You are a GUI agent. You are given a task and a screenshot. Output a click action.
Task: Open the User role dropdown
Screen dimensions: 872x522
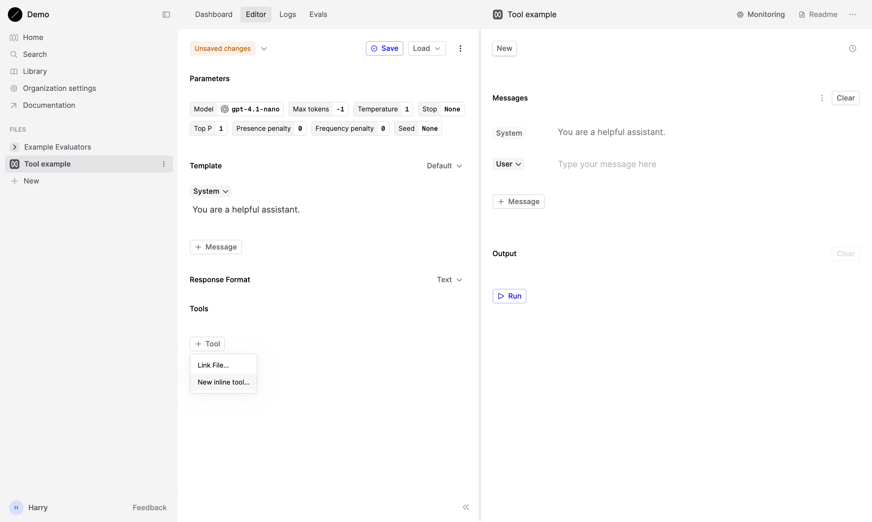pos(508,164)
